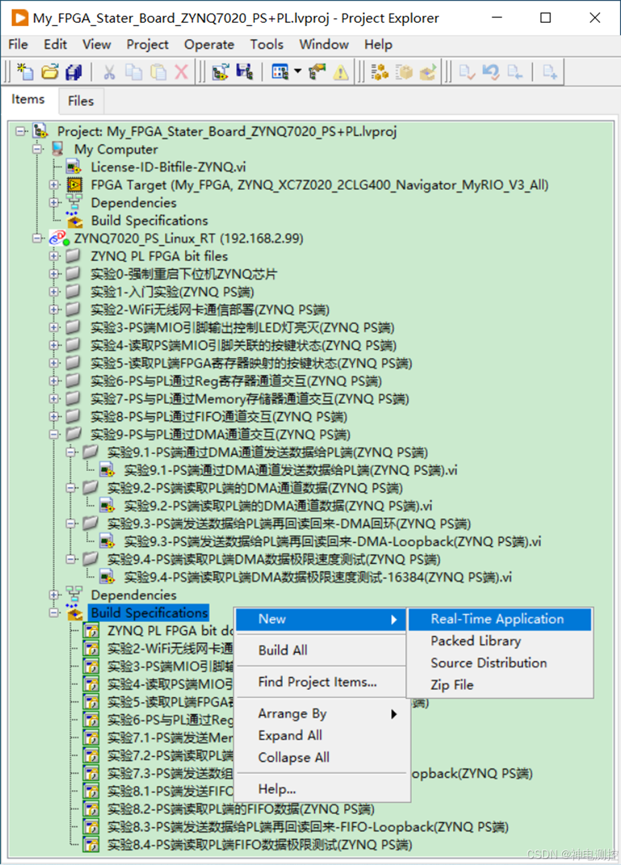Select Collapse All in context menu
Screen dimensions: 621x865
(321, 758)
